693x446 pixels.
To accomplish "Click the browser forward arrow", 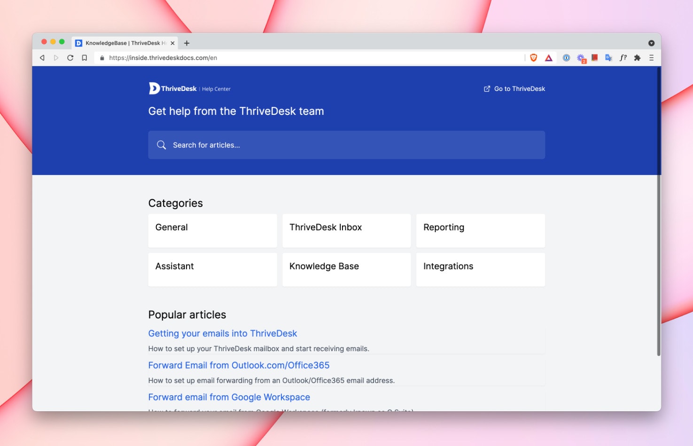I will pos(56,58).
